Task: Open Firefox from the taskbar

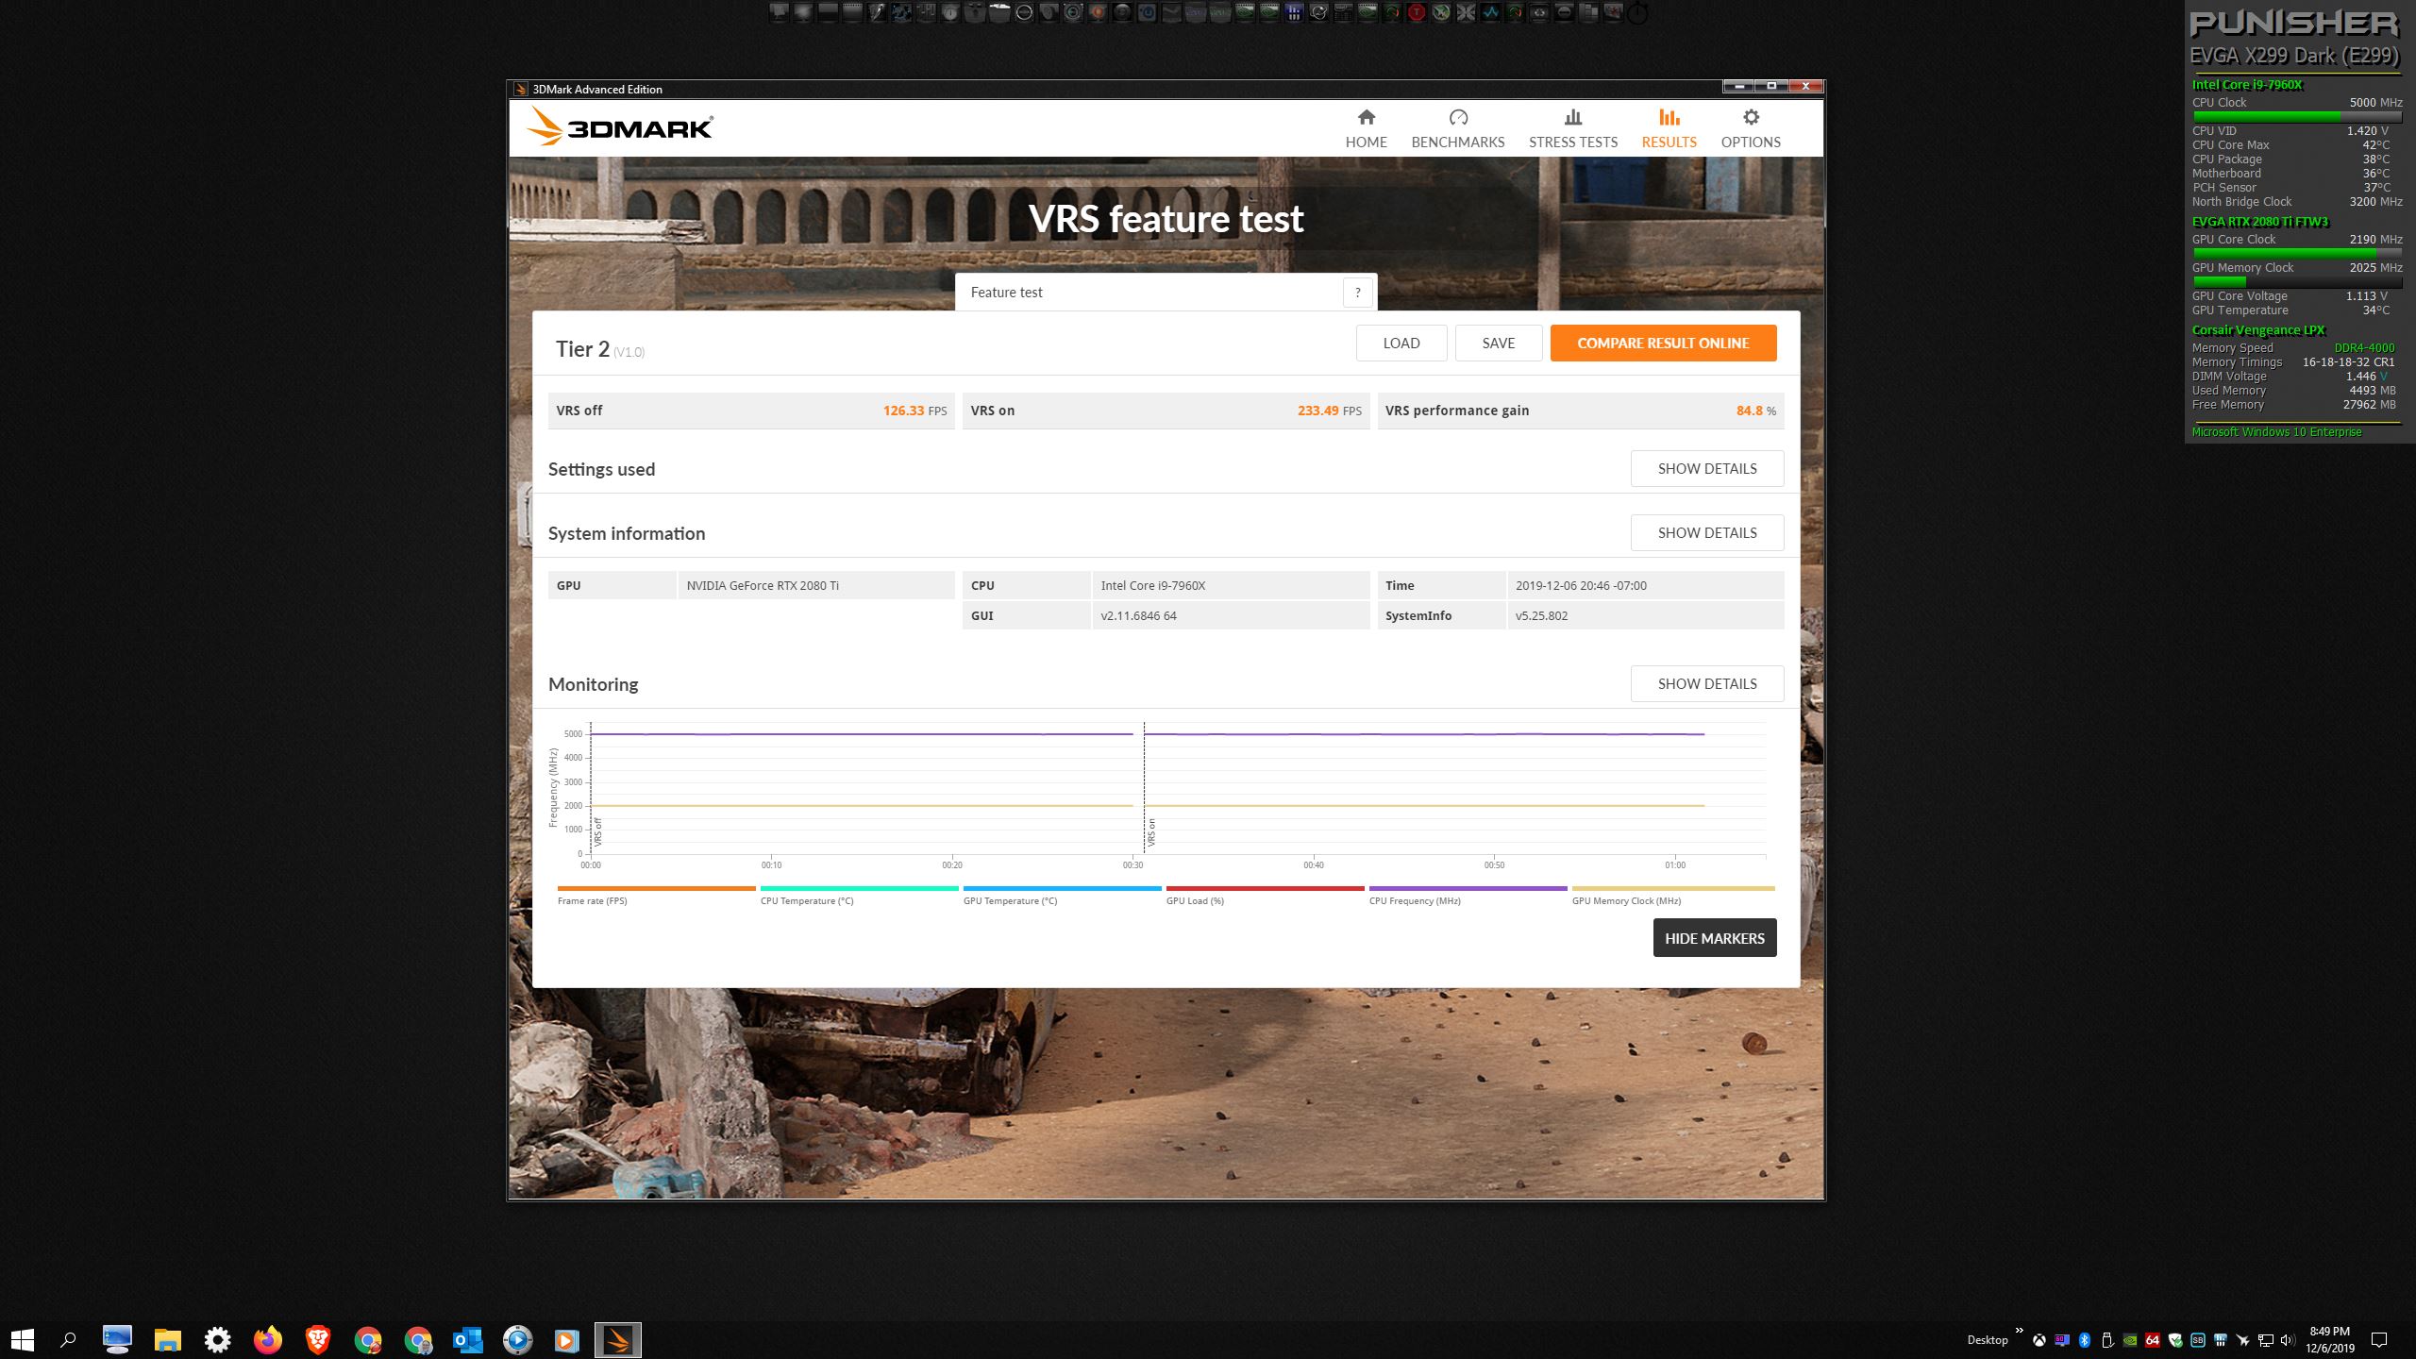Action: coord(267,1339)
